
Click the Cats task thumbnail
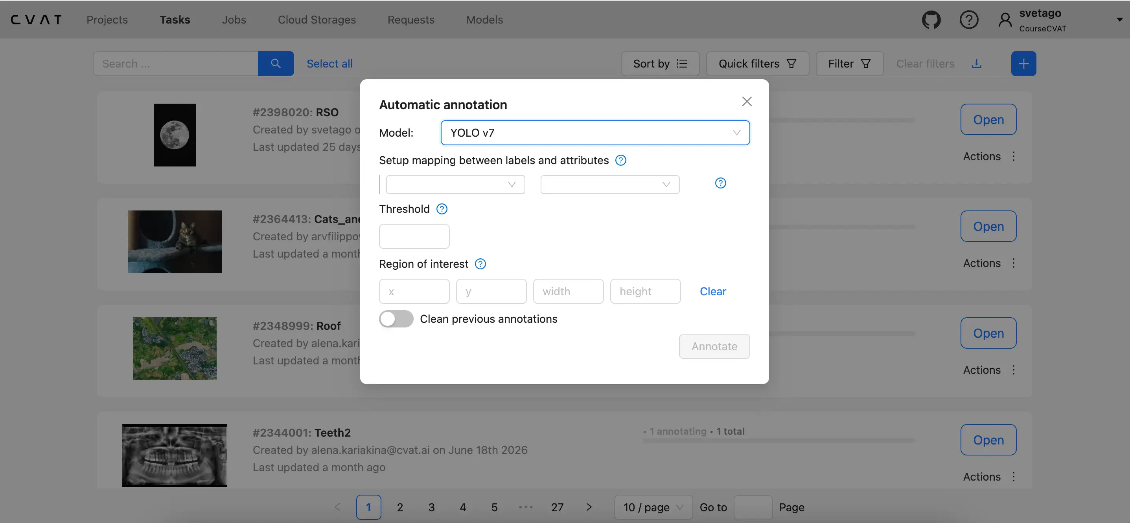(175, 242)
